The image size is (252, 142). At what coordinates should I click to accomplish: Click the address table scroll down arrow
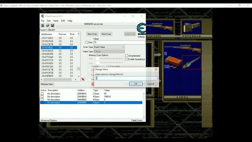pos(144,117)
